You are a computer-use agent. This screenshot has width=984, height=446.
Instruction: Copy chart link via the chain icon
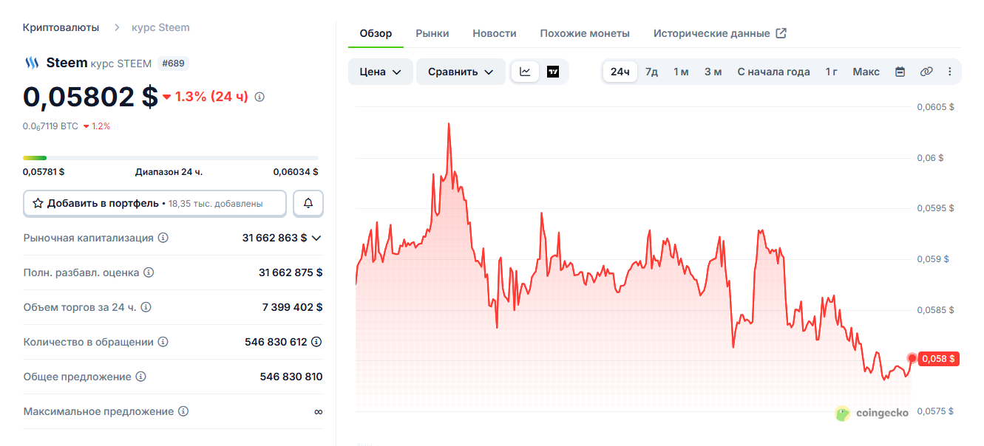(926, 72)
